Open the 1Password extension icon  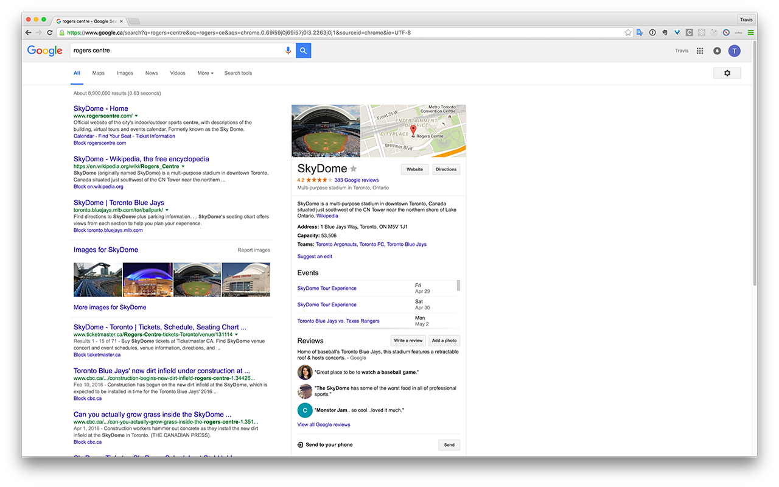click(652, 32)
